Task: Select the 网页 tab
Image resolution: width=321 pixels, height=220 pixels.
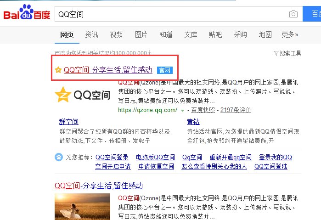Action: click(67, 34)
